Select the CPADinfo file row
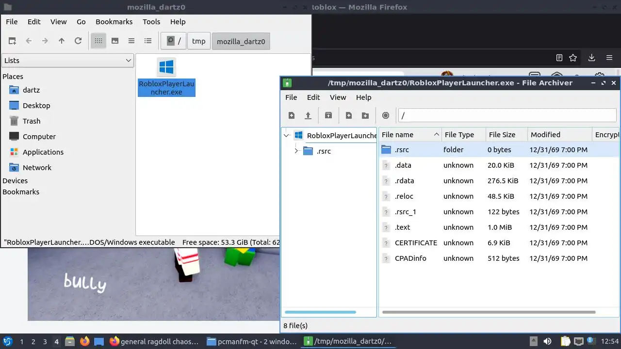 click(x=499, y=258)
